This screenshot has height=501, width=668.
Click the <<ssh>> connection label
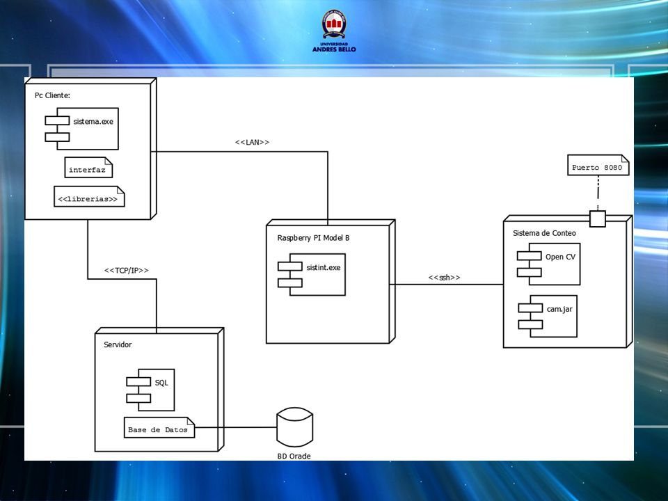click(445, 278)
